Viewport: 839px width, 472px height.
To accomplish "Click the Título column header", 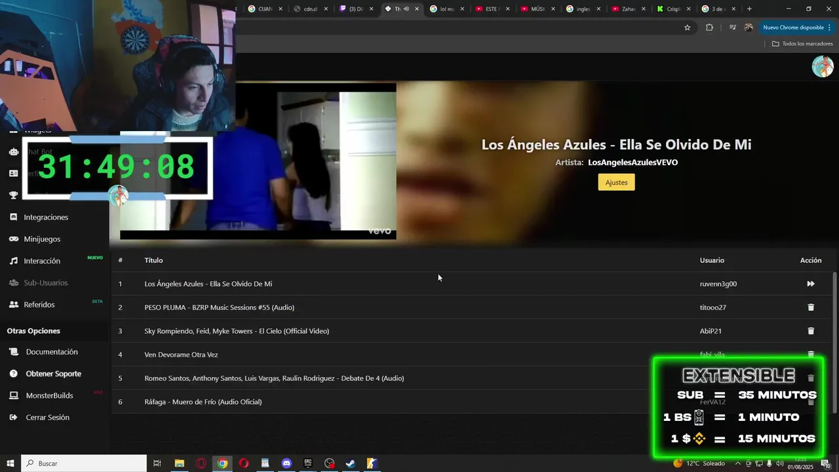I will [153, 260].
